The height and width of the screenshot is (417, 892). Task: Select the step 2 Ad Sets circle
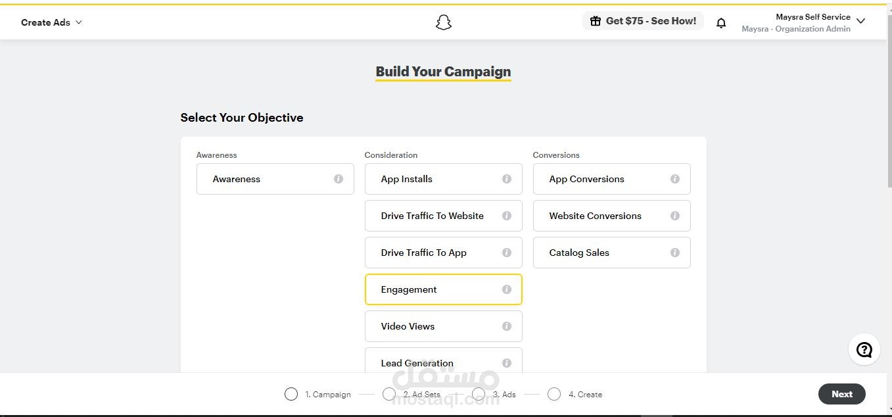(389, 394)
